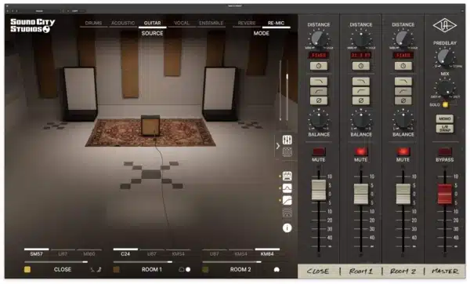Invert phase on Room 2 strip

(x=403, y=100)
